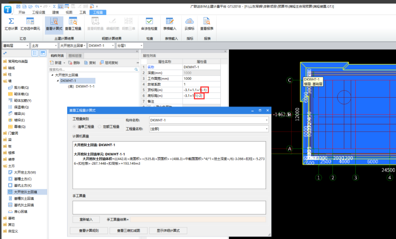Open the 构件名称 combo box in dialog
396x239 pixels.
tap(209, 120)
